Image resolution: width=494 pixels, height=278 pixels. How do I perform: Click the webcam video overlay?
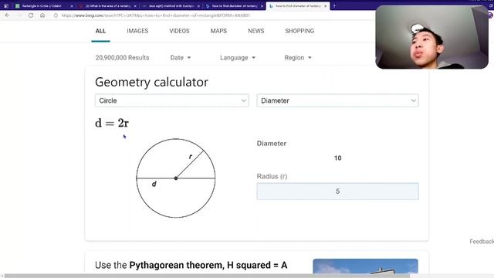tap(431, 37)
